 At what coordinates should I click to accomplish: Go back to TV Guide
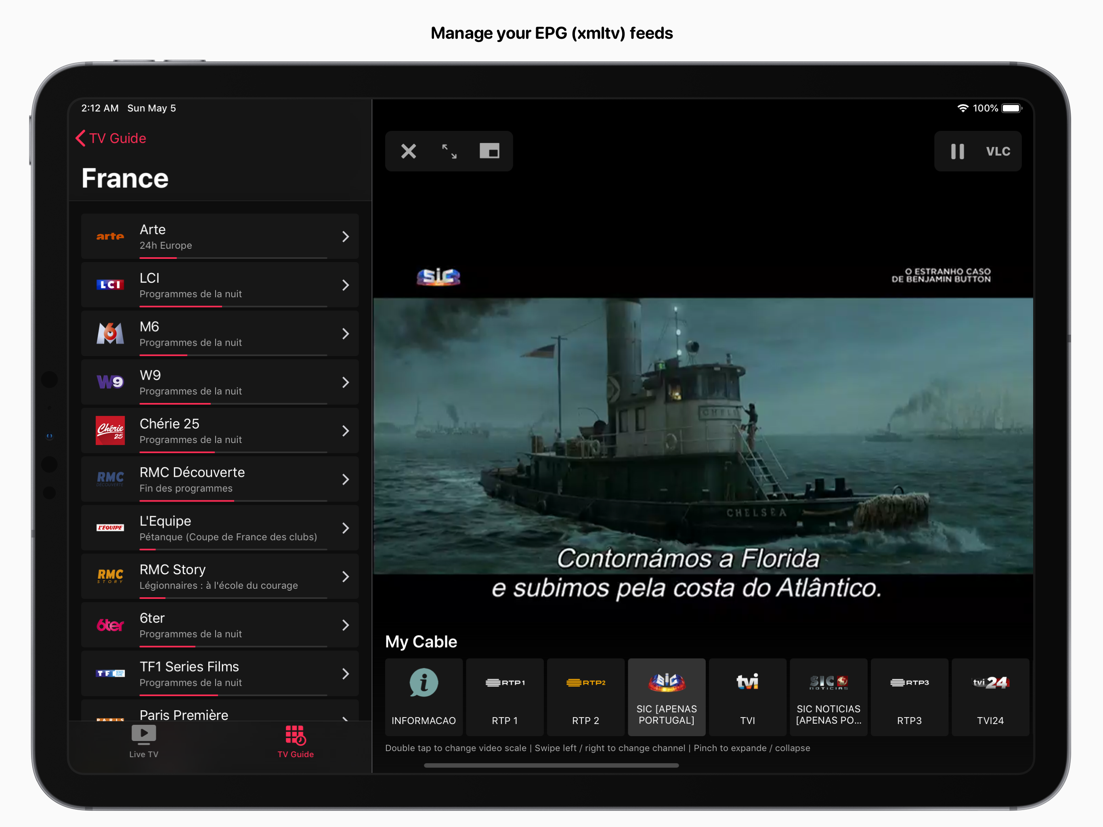click(x=111, y=138)
